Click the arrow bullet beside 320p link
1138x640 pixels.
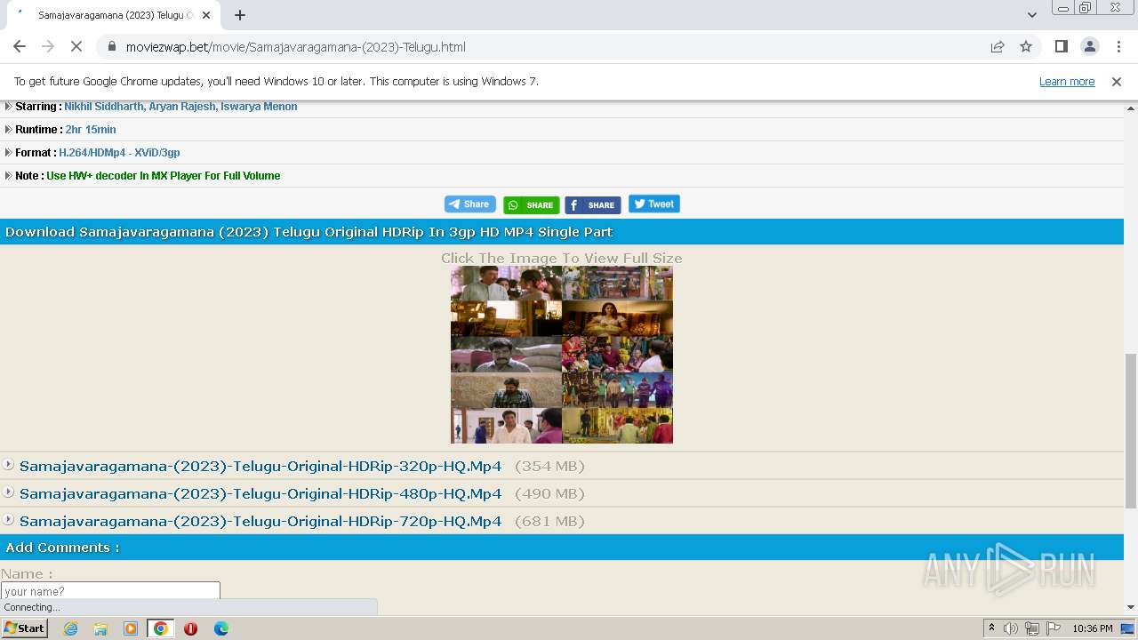(9, 464)
